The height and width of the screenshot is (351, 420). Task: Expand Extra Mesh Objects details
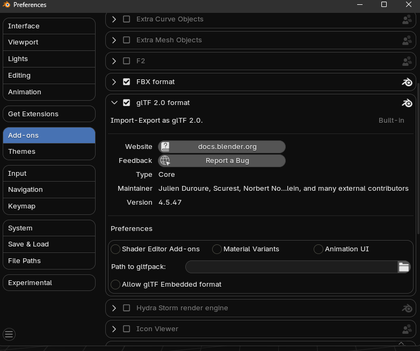[114, 40]
